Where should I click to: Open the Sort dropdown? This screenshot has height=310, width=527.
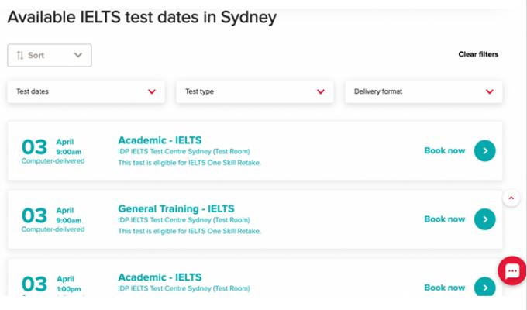(x=50, y=55)
